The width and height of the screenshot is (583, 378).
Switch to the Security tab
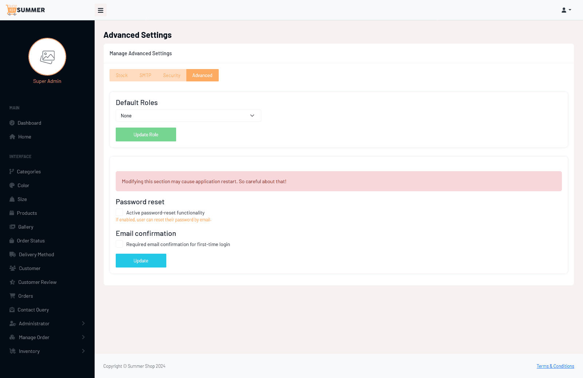click(x=172, y=75)
